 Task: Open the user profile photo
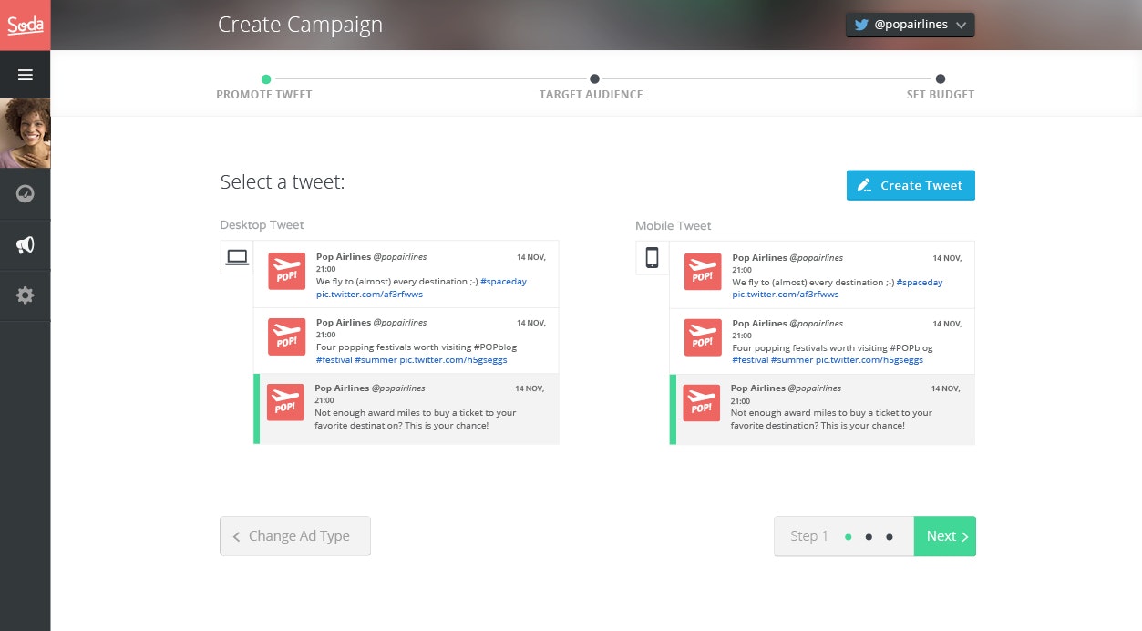pos(26,133)
